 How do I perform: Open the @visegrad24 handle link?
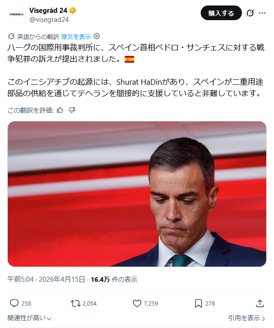(x=49, y=20)
